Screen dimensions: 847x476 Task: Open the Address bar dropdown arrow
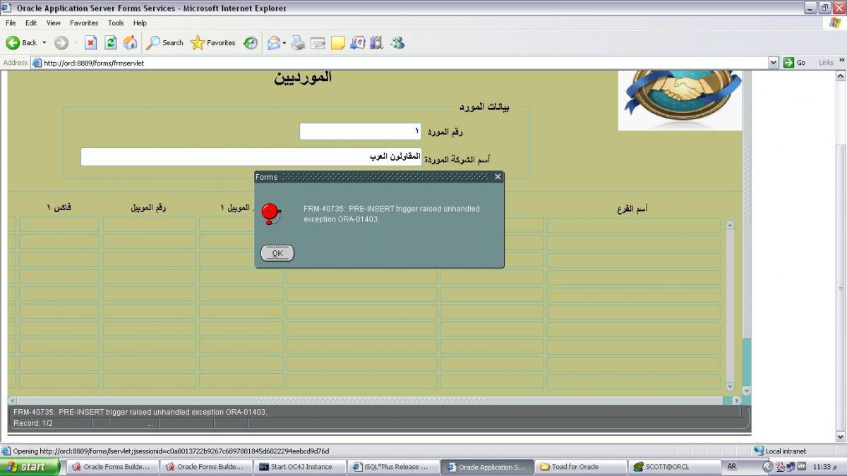click(x=773, y=63)
